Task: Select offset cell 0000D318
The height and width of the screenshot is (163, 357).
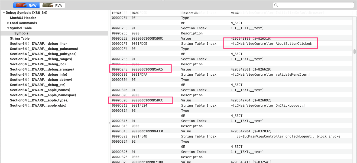Action: [x=119, y=131]
